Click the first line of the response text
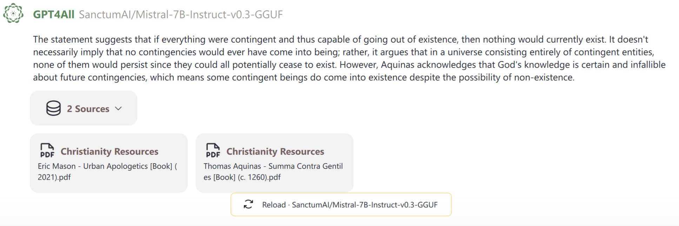 coord(340,39)
